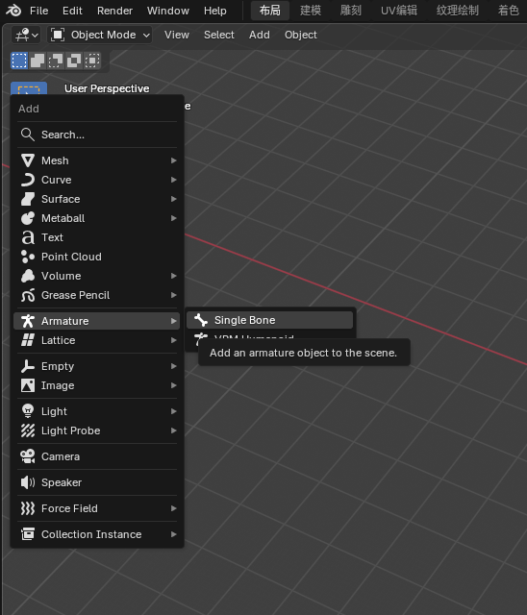Image resolution: width=527 pixels, height=615 pixels.
Task: Expand the Collection Instance submenu arrow
Action: [173, 534]
